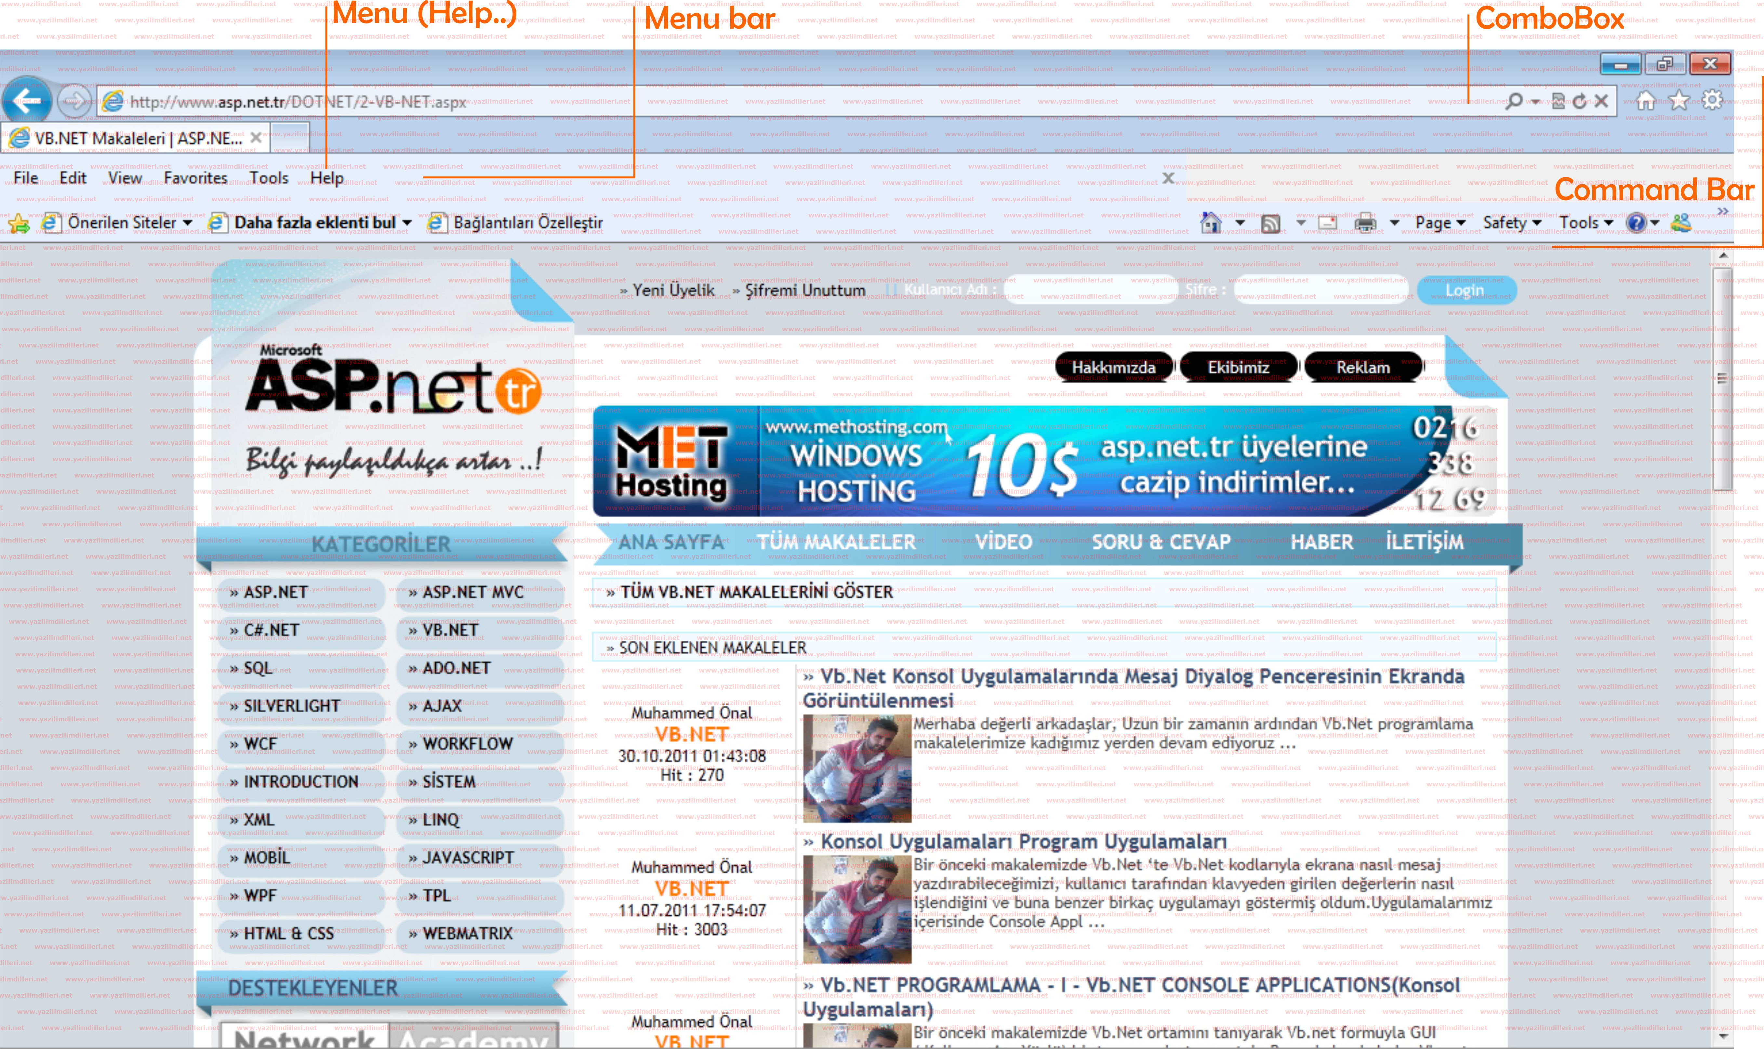Image resolution: width=1764 pixels, height=1049 pixels.
Task: Click the page vertical scrollbar thumb
Action: (1722, 379)
